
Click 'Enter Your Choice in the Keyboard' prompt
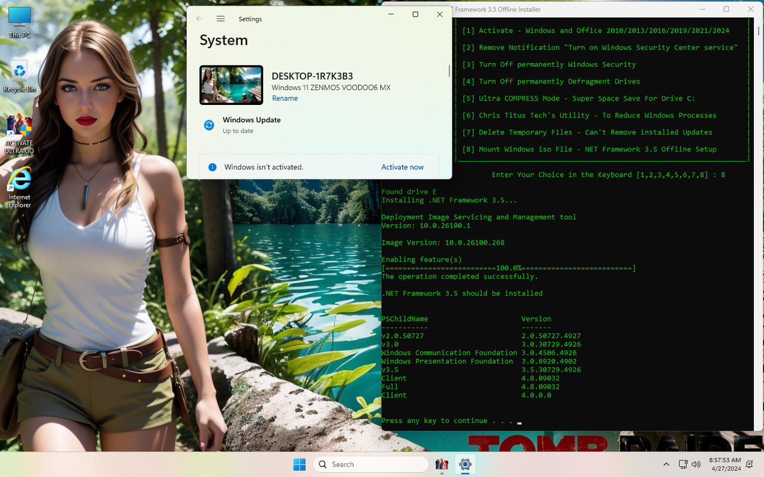(x=608, y=175)
